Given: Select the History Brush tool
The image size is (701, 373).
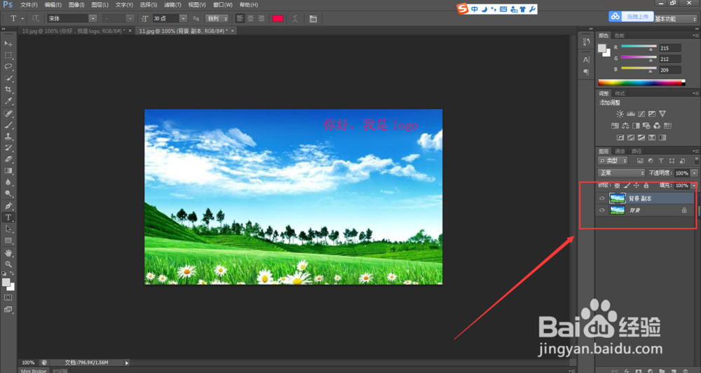Looking at the screenshot, I should tap(8, 148).
